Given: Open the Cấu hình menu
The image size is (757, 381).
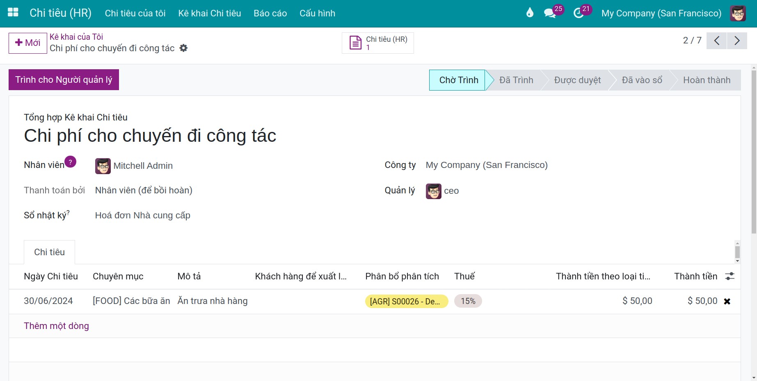Looking at the screenshot, I should pyautogui.click(x=318, y=13).
